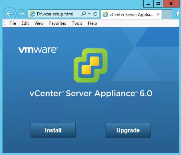Click the browser Back arrow button

pos(10,14)
